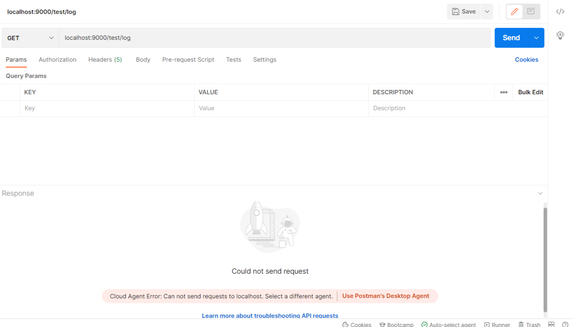The height and width of the screenshot is (327, 572).
Task: Click the localhost:9000/test/log request title
Action: point(42,12)
